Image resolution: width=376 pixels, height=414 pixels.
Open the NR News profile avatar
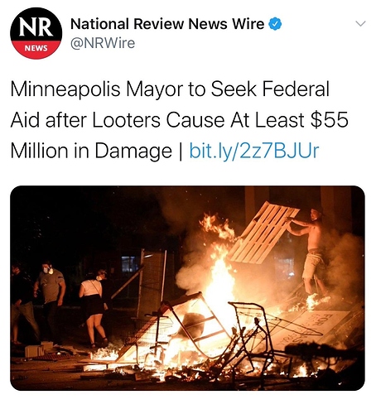coord(36,33)
